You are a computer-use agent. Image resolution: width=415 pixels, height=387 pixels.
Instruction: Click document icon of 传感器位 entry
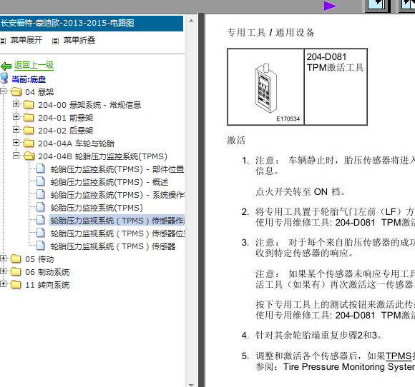coord(41,233)
